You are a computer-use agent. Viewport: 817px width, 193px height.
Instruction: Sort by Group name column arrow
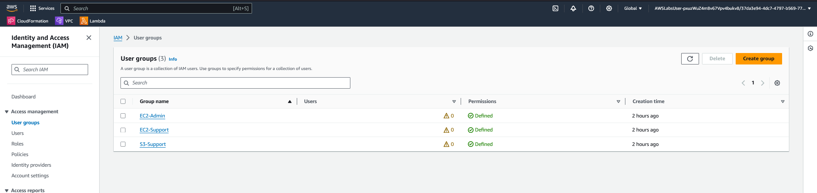tap(290, 101)
